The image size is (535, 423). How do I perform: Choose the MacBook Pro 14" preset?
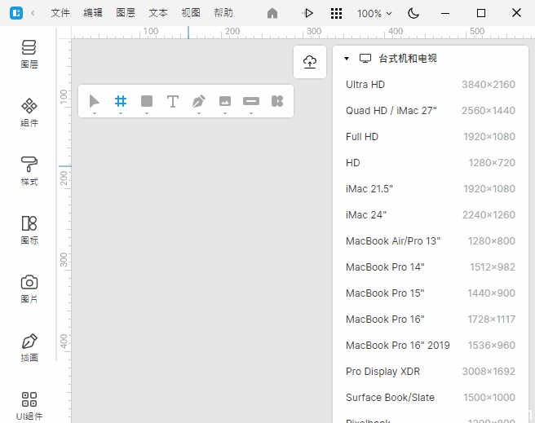[x=430, y=267]
